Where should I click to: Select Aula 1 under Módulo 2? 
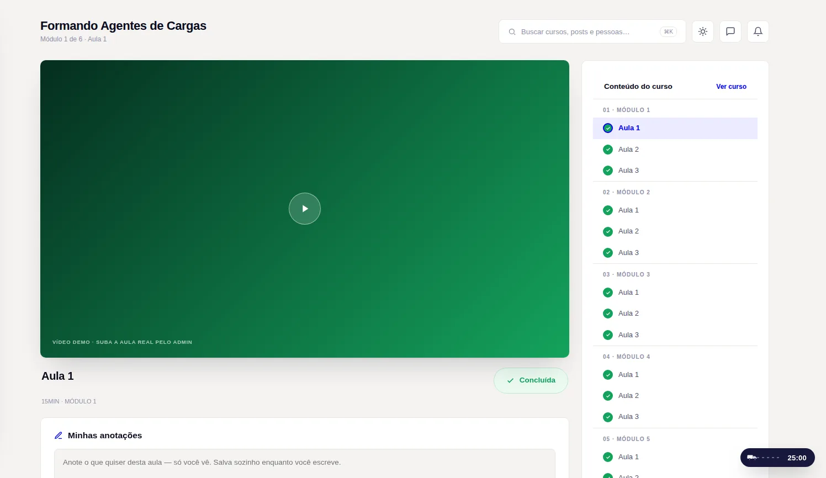tap(675, 210)
